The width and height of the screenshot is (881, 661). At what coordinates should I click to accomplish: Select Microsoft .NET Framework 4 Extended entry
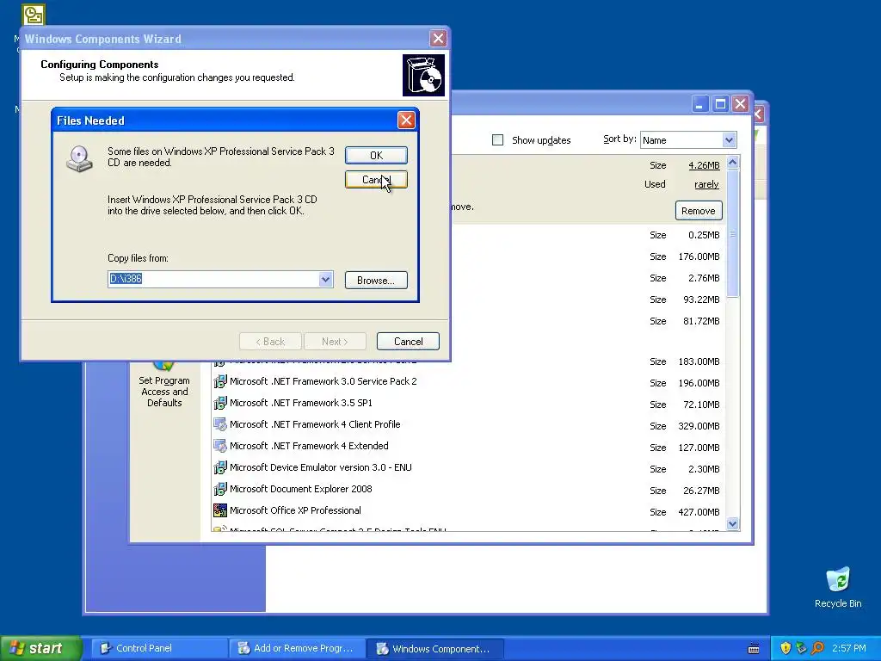coord(309,446)
